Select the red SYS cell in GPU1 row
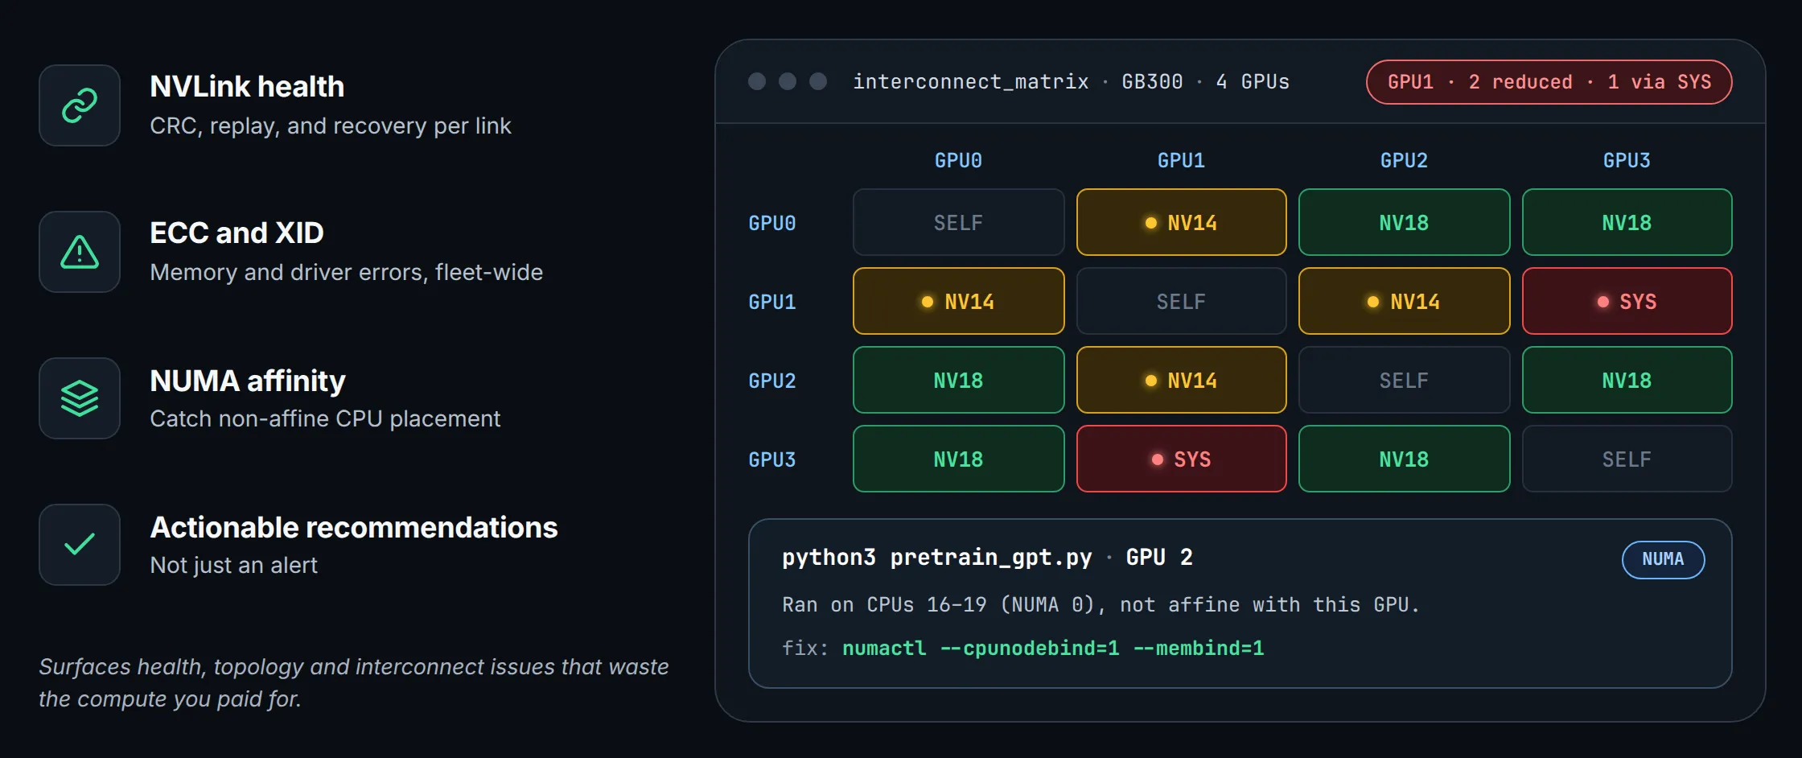 (1627, 301)
